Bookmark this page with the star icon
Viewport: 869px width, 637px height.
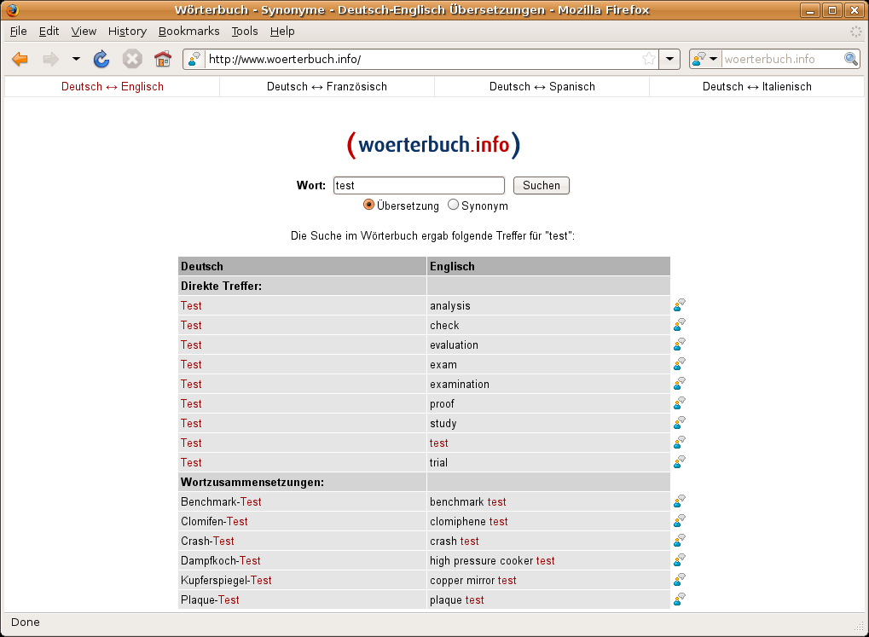[648, 59]
